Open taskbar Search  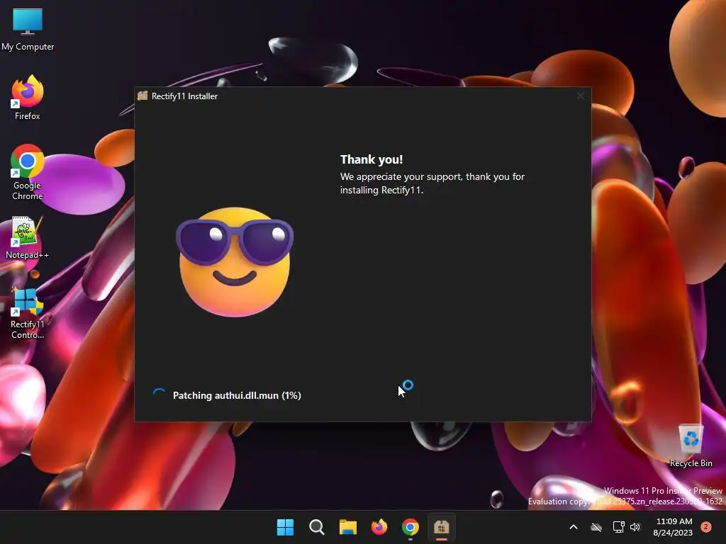pos(317,527)
